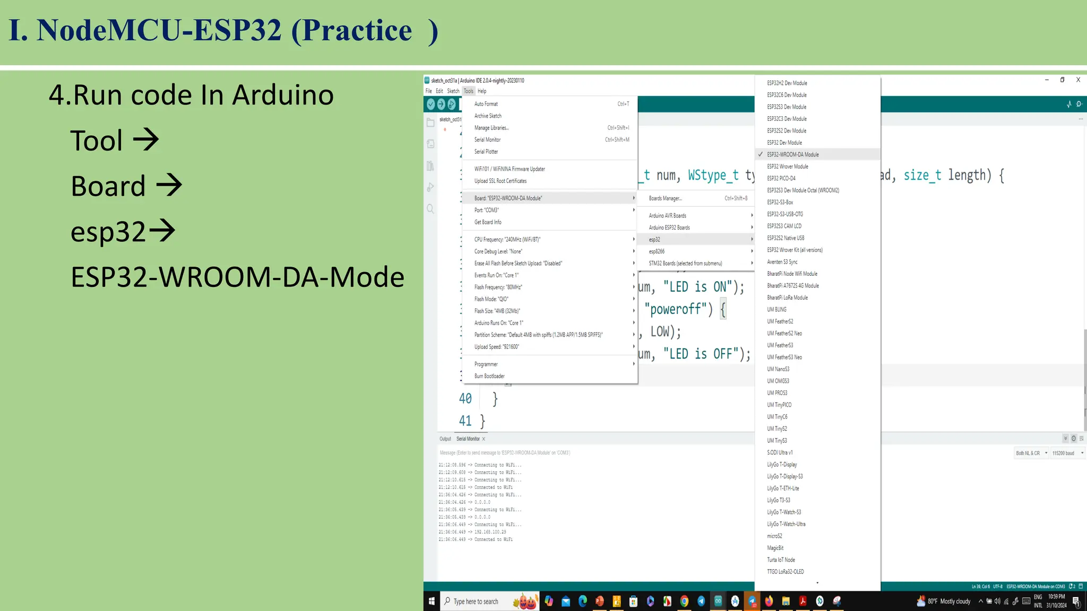1087x611 pixels.
Task: Select ESP32C3 Dev Module board
Action: tap(817, 119)
